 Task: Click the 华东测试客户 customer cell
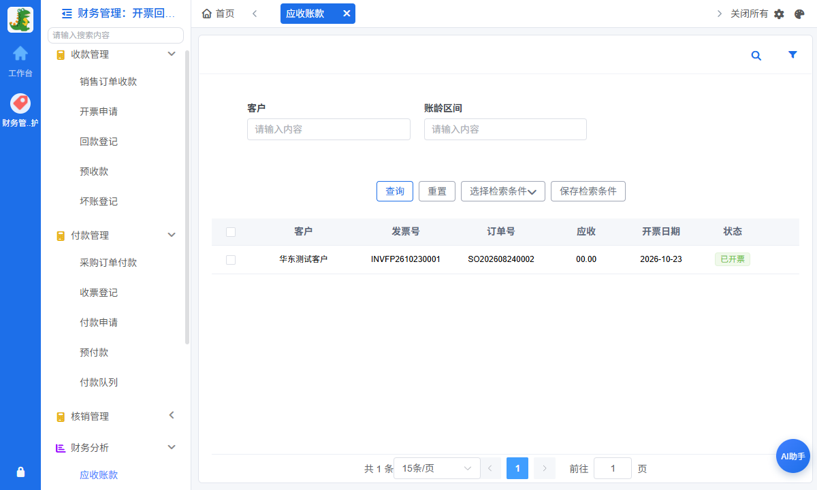click(304, 259)
